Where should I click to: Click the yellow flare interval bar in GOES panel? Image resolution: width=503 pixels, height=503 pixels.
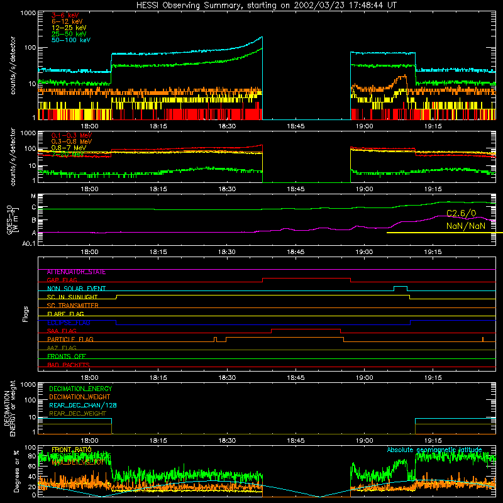point(445,233)
